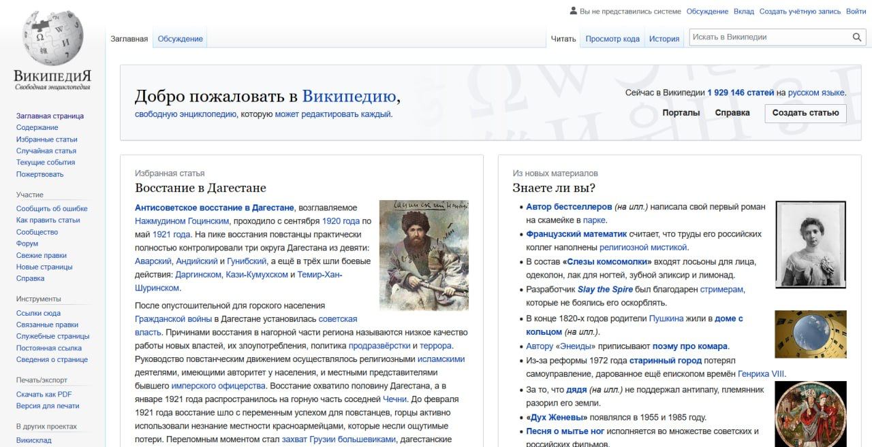Open 'может редактировать каждый' link
Image resolution: width=872 pixels, height=447 pixels.
(333, 114)
